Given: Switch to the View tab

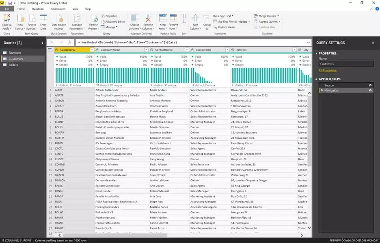Looking at the screenshot, I should tap(76, 9).
